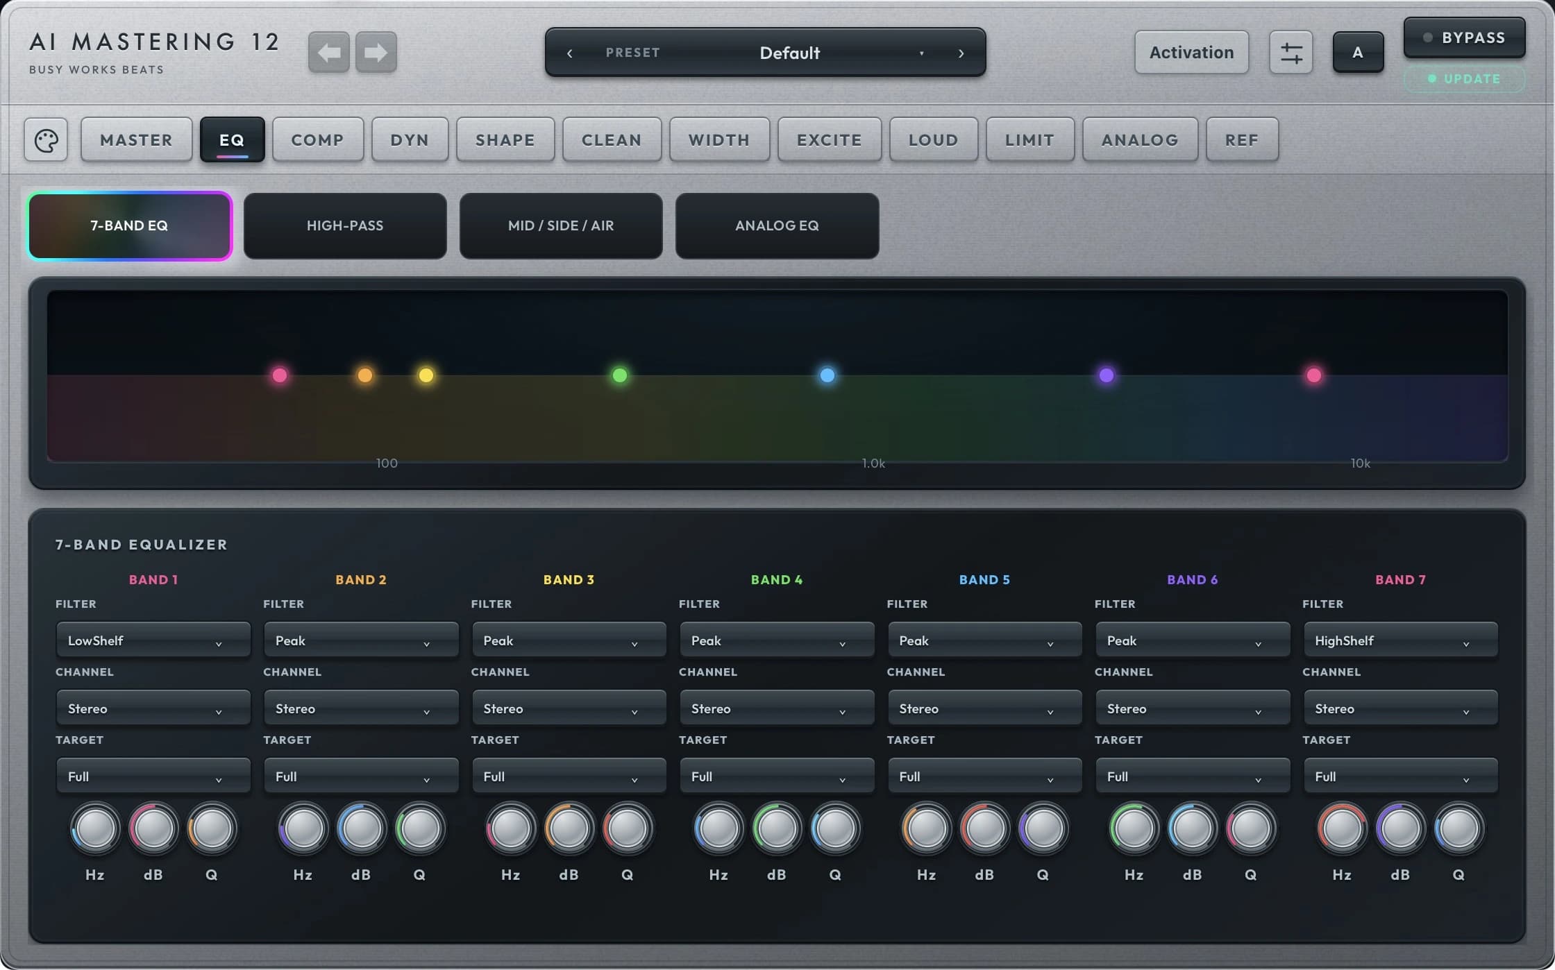Click the undo left-arrow button
The image size is (1555, 970).
click(x=328, y=52)
